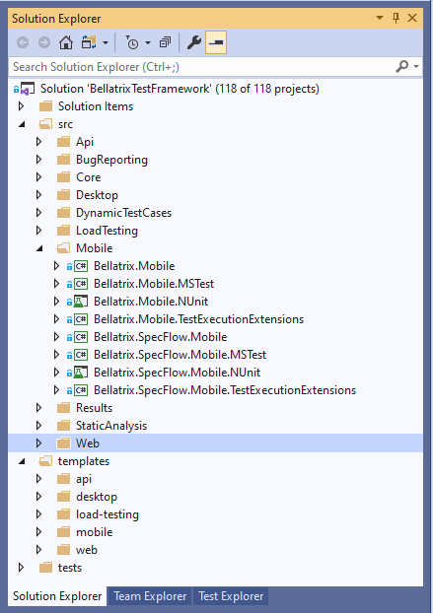Click the src folder icon

45,124
